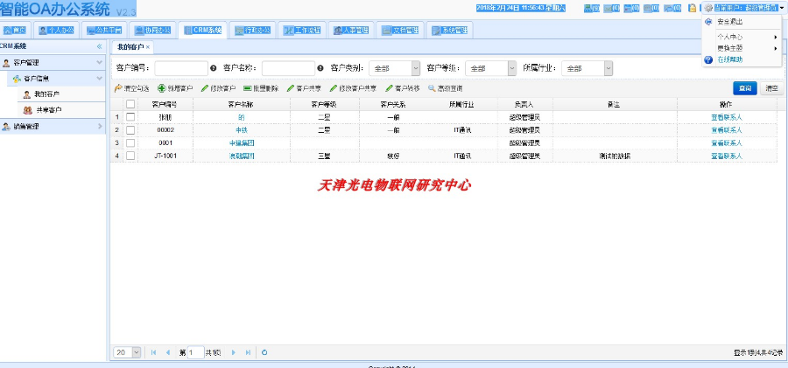Screen dimensions: 788x368
Task: Click fourth message counter icon in header
Action: tap(651, 8)
